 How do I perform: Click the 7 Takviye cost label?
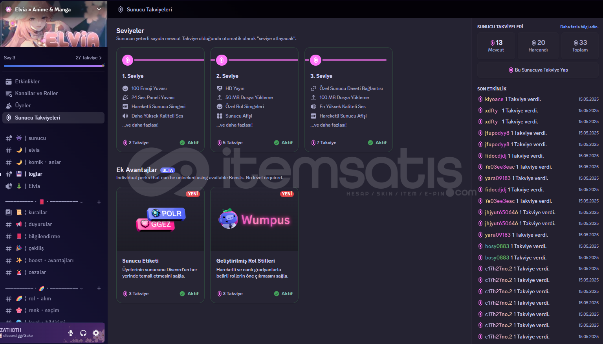pyautogui.click(x=324, y=143)
